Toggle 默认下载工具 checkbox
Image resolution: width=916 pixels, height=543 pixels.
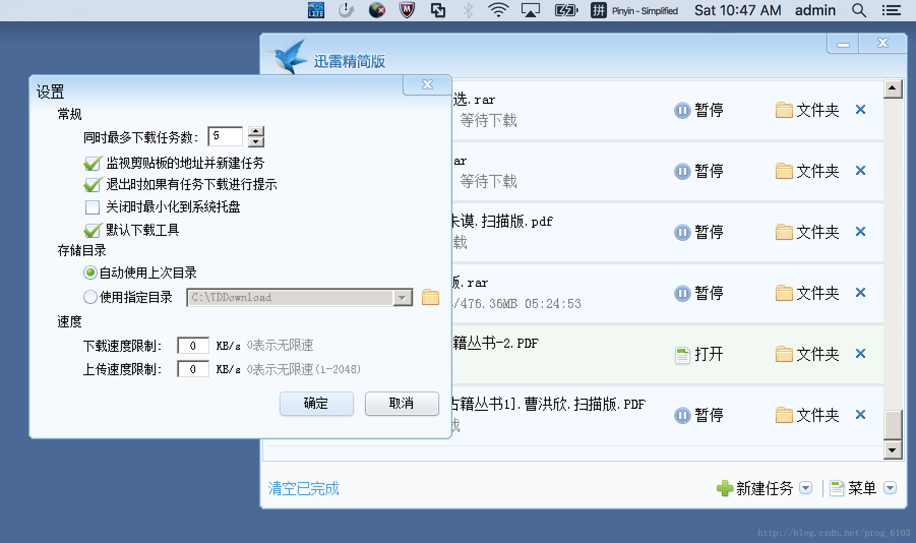click(93, 230)
